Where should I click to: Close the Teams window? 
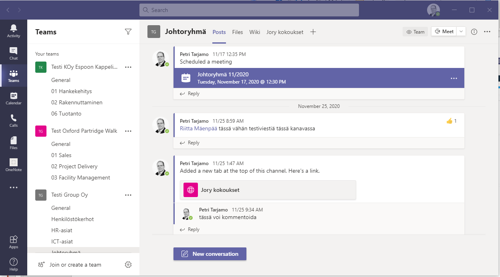(x=490, y=10)
